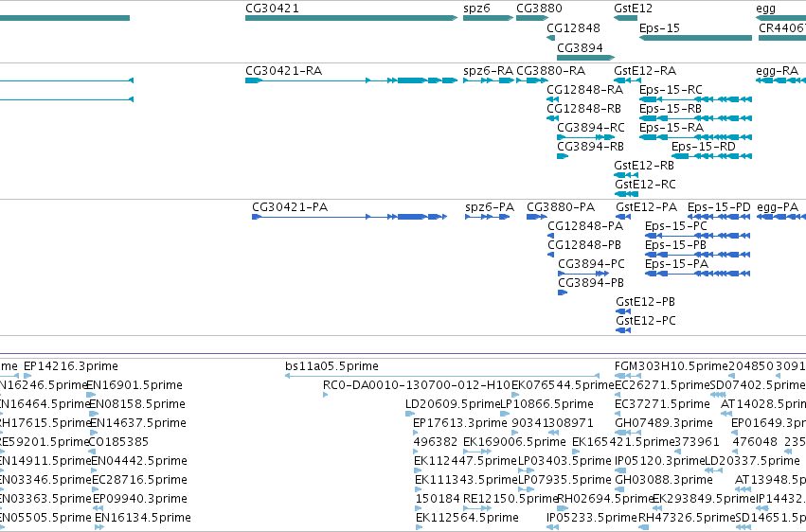Screen dimensions: 806x532
Task: Select the CG12848-RB transcript label
Action: (x=583, y=109)
